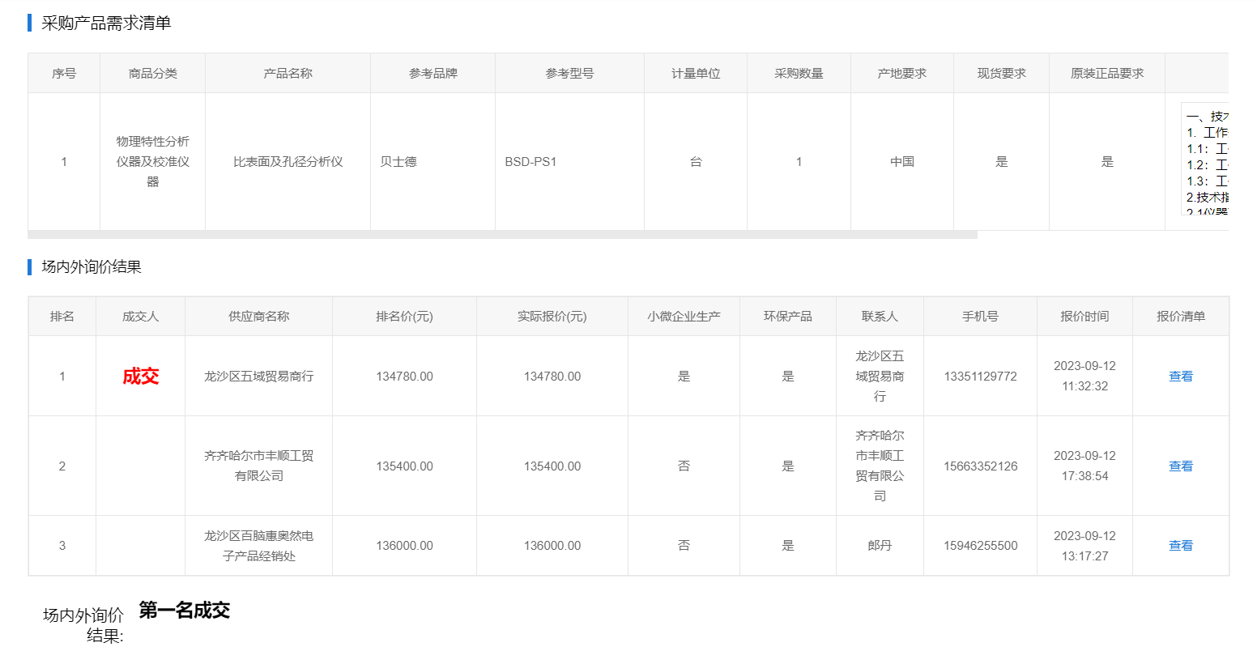Select the phone number 13351129772

980,377
